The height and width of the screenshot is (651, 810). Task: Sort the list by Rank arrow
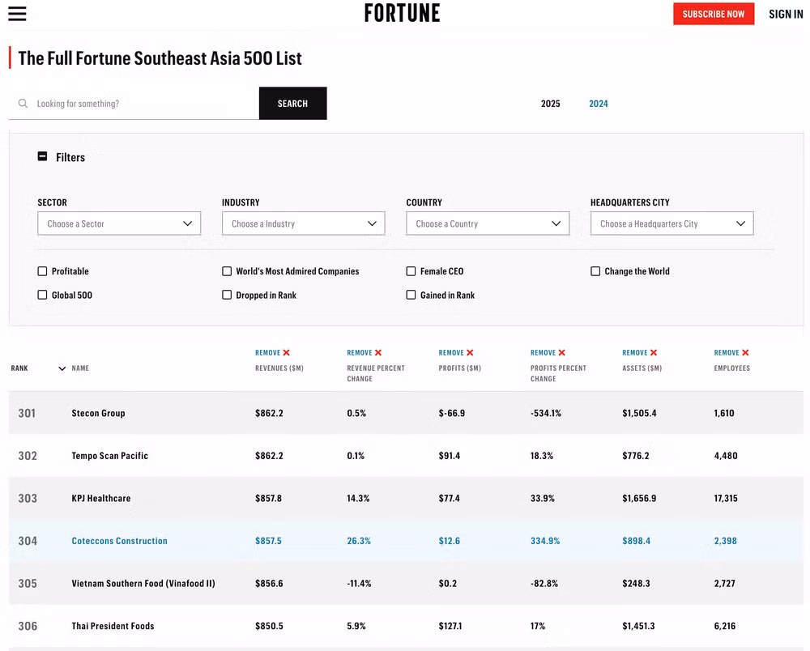pyautogui.click(x=62, y=369)
